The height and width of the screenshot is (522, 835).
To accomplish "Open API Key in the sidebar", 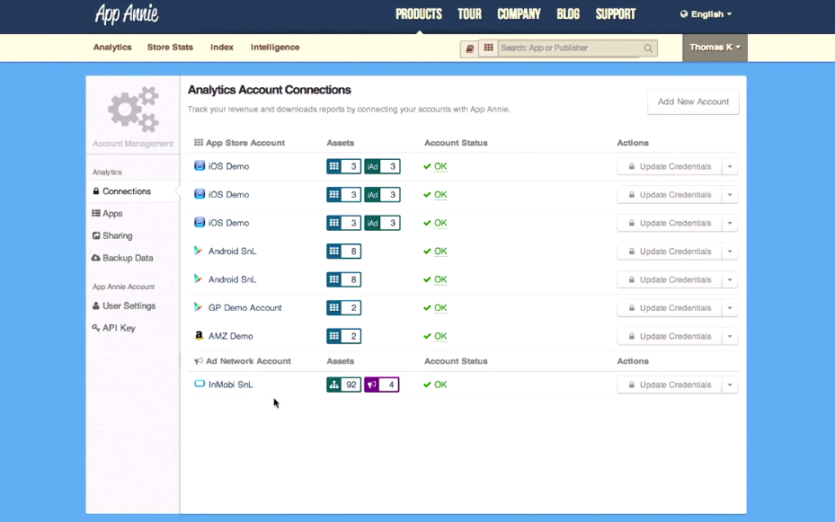I will point(113,328).
